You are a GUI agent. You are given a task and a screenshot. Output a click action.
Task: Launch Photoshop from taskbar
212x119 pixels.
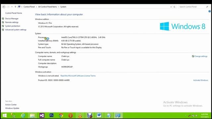pyautogui.click(x=51, y=115)
